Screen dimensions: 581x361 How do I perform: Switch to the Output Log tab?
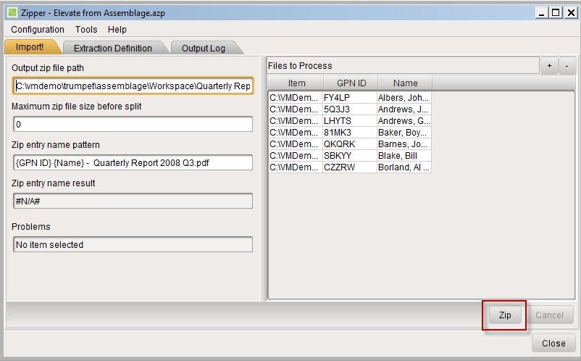click(x=204, y=48)
